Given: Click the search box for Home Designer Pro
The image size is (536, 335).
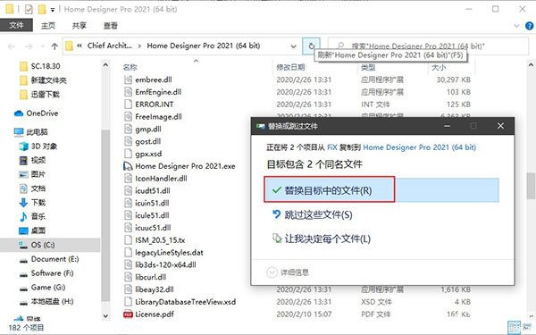Looking at the screenshot, I should pyautogui.click(x=428, y=46).
